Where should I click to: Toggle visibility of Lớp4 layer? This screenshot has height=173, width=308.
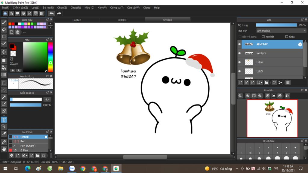coord(239,62)
